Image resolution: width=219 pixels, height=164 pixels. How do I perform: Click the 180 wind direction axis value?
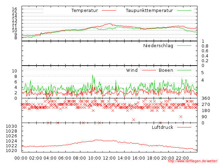point(206,111)
